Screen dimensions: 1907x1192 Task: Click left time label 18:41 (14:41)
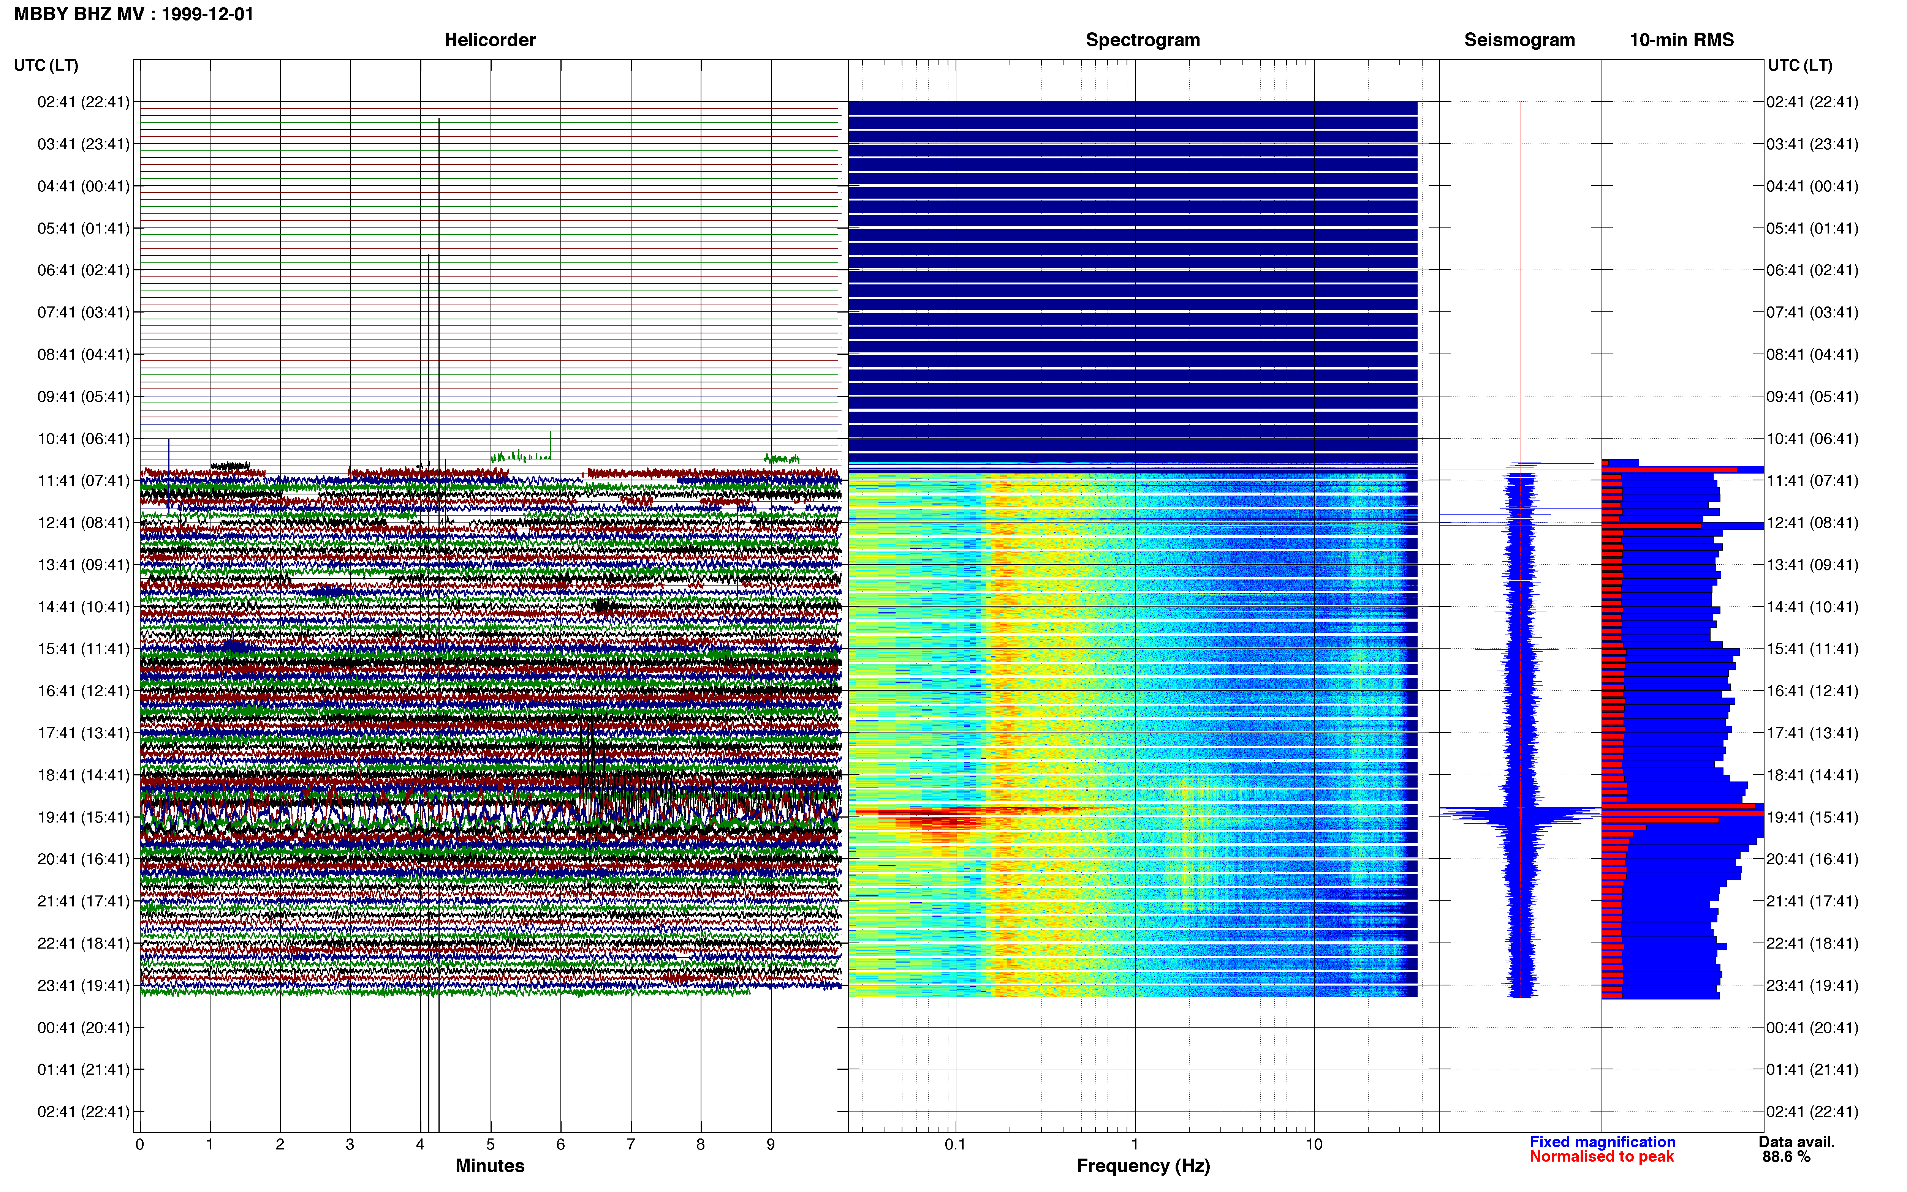83,775
